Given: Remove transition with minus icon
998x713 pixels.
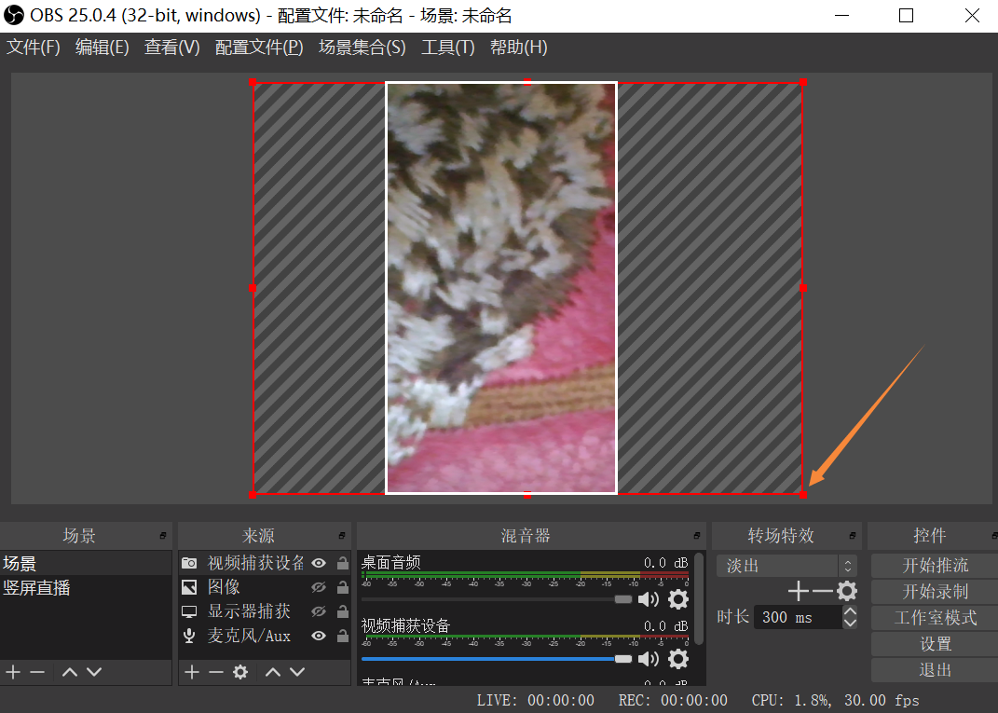Looking at the screenshot, I should click(822, 592).
